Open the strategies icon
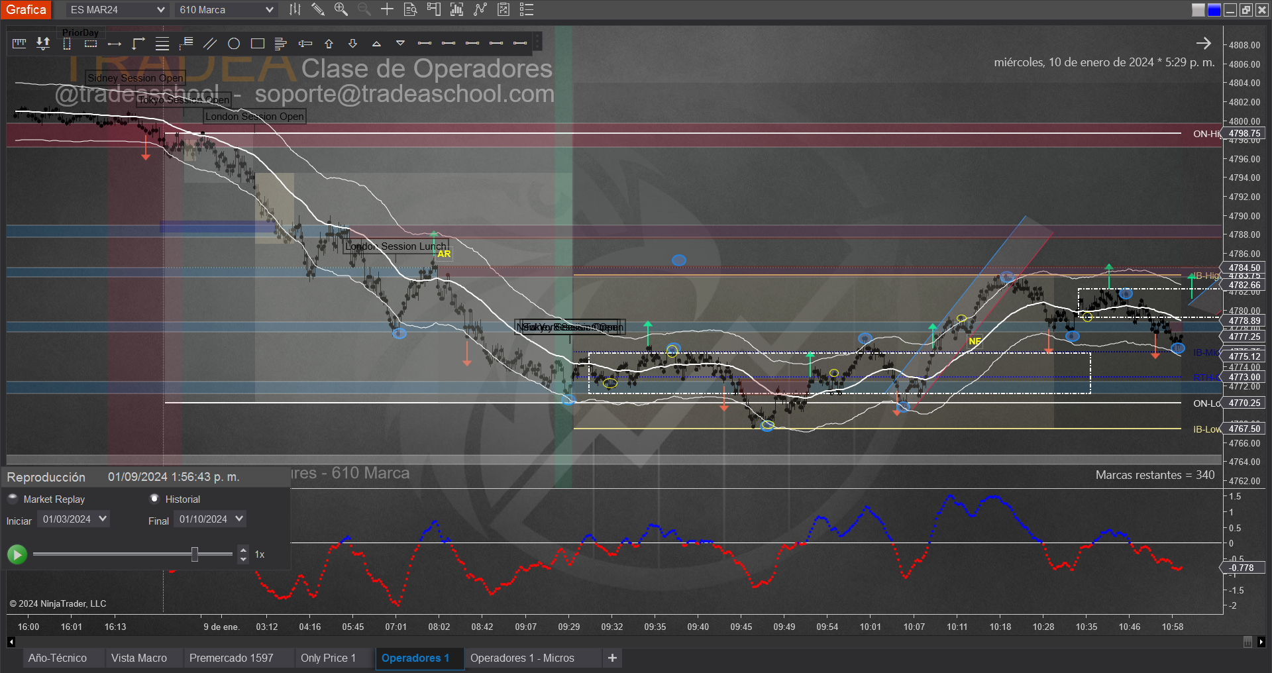 click(480, 9)
